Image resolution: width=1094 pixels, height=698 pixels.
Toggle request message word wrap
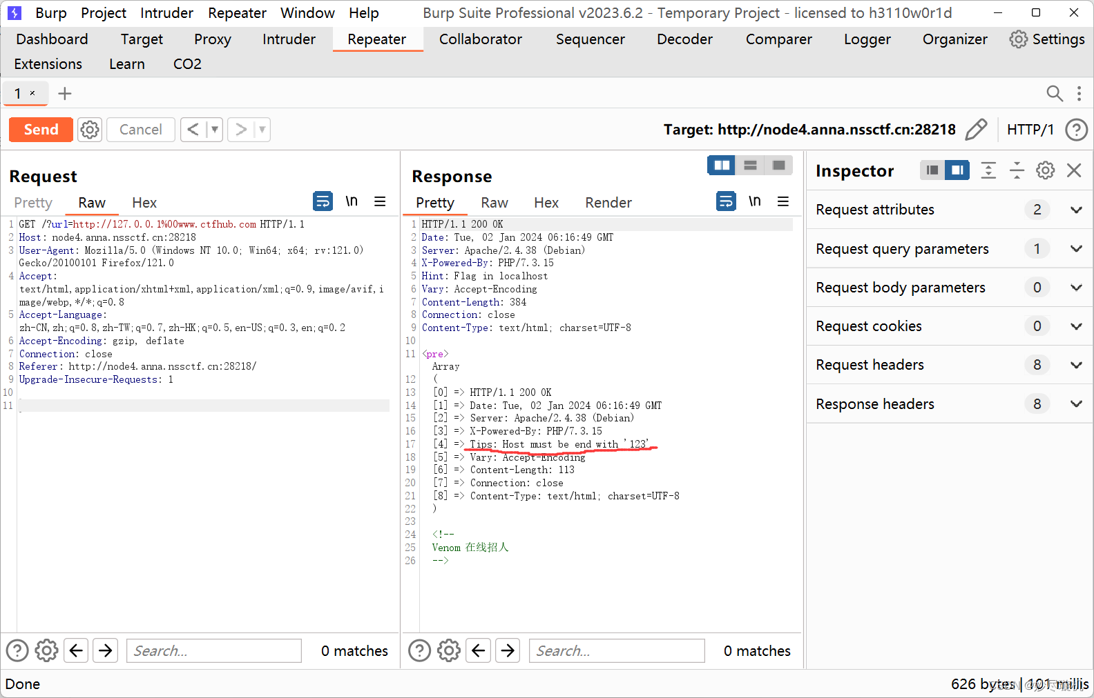point(323,201)
